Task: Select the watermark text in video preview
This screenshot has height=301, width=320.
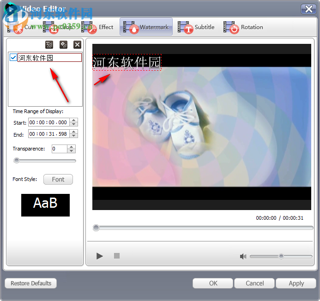Action: click(127, 62)
